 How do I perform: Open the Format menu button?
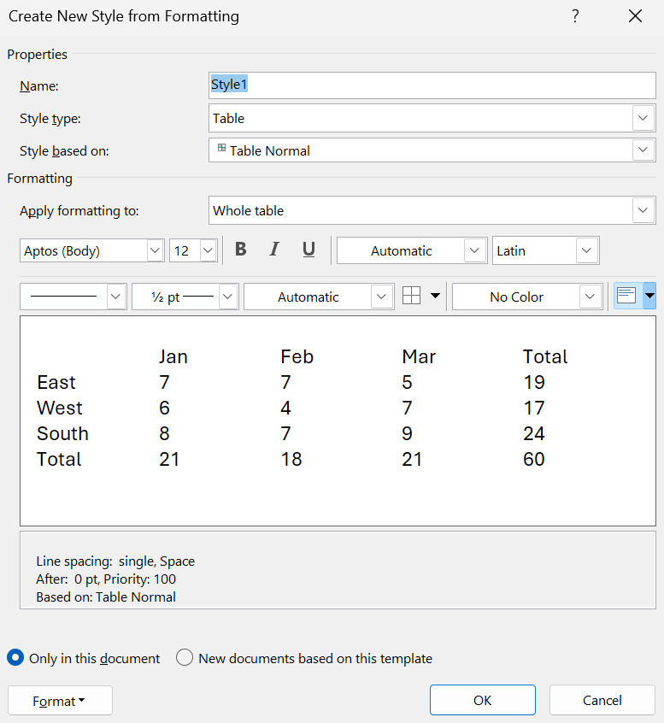click(x=60, y=701)
